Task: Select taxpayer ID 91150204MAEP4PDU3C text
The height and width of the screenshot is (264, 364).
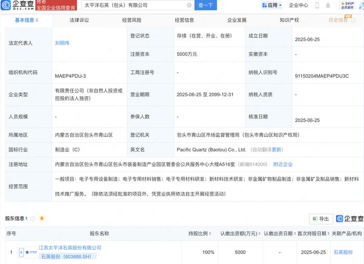Action: tap(322, 76)
